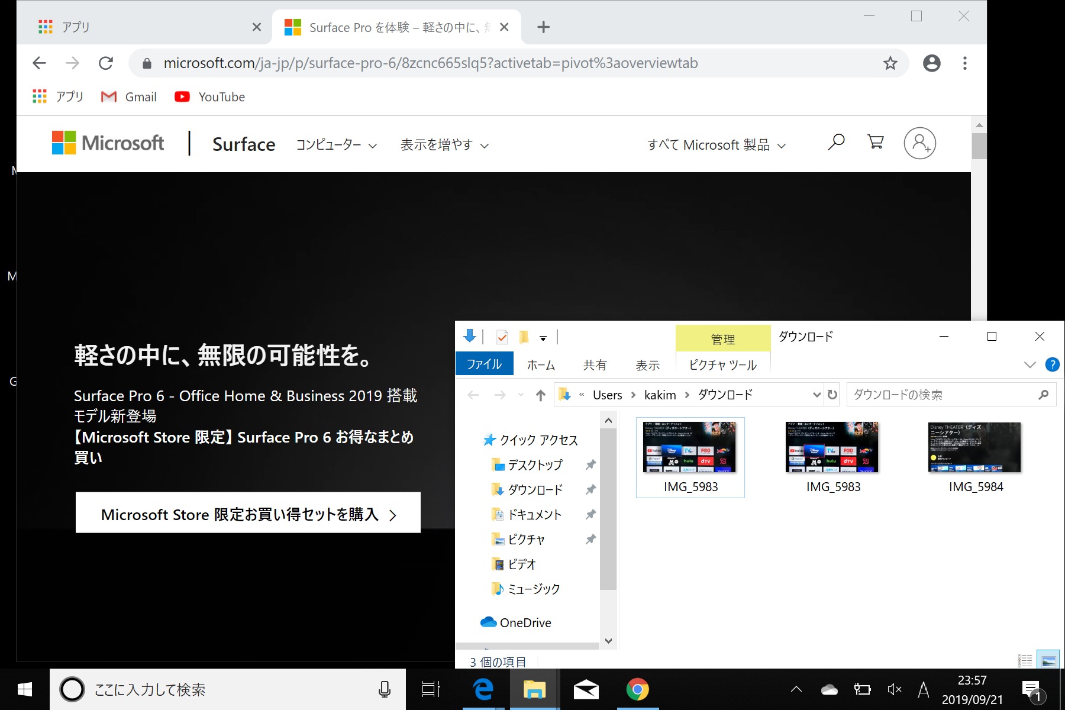Select ピクチャ in navigation pane
The width and height of the screenshot is (1065, 710).
(x=519, y=539)
